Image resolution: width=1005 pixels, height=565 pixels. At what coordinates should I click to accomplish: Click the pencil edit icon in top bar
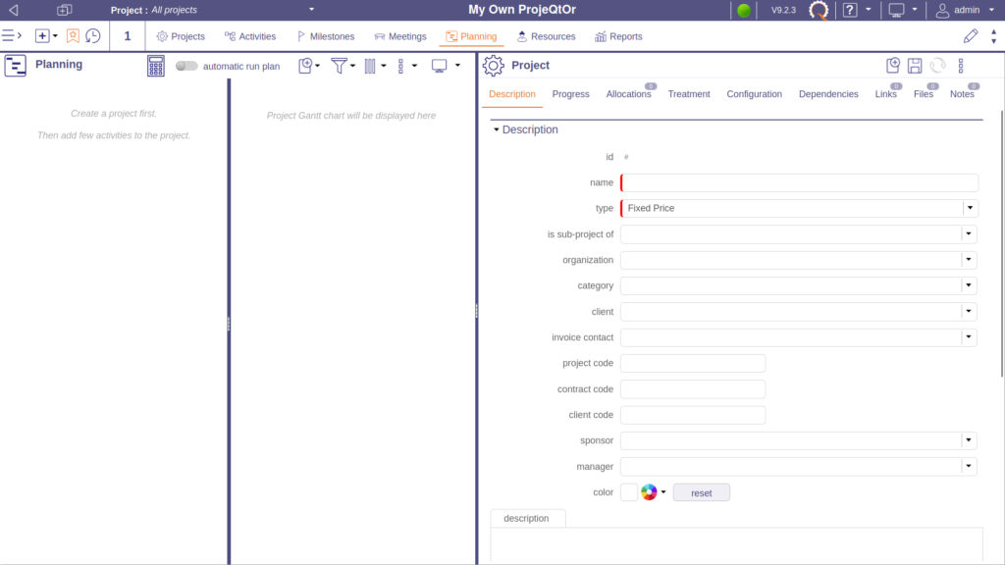coord(971,36)
